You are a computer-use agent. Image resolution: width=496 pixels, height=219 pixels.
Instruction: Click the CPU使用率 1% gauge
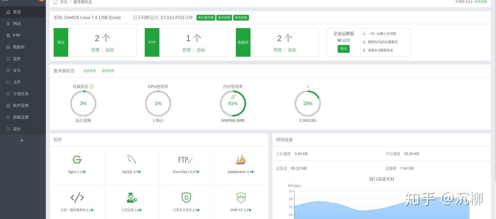[x=158, y=103]
